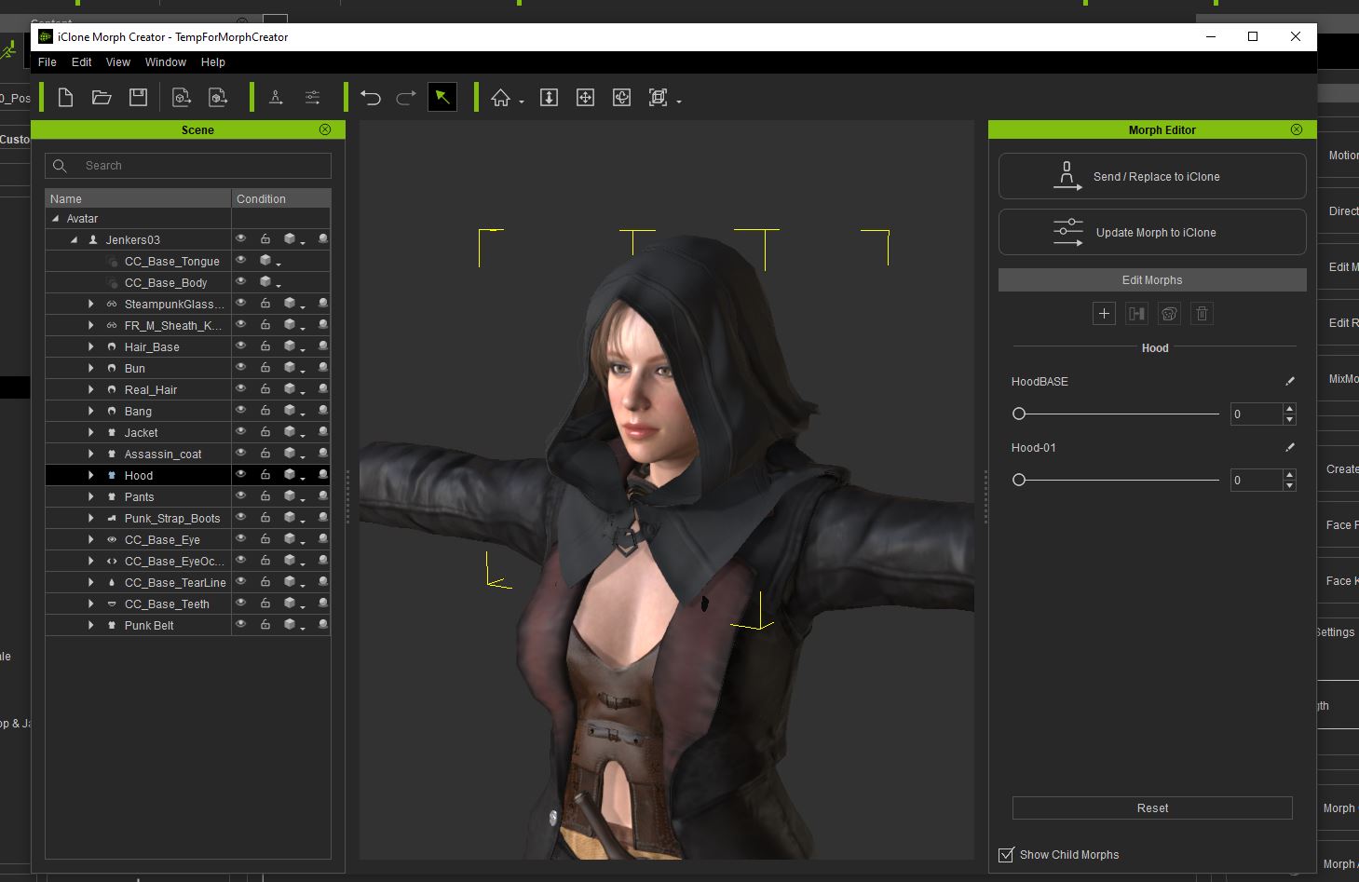Click the toolbar send-avatar icon
This screenshot has width=1359, height=882.
[276, 97]
